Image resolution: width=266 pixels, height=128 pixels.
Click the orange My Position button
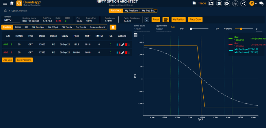click(178, 20)
